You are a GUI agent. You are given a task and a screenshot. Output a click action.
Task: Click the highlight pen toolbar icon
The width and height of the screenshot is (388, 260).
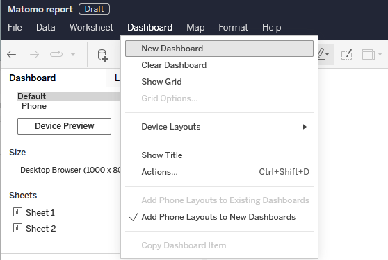pyautogui.click(x=321, y=54)
